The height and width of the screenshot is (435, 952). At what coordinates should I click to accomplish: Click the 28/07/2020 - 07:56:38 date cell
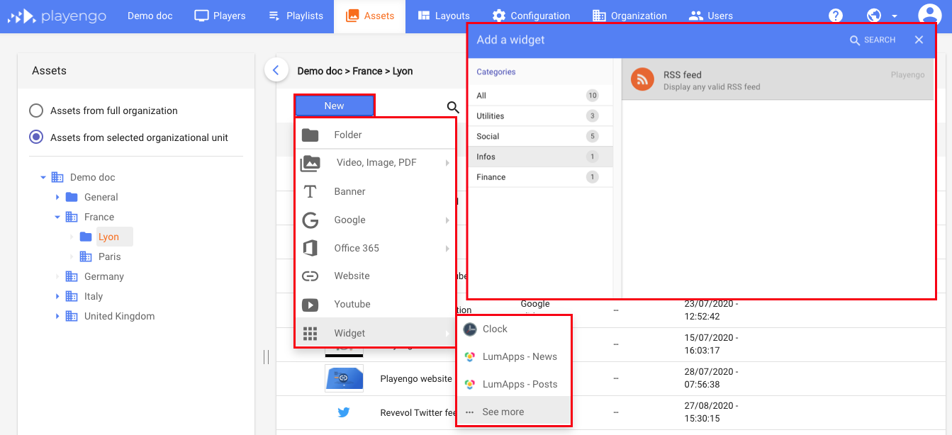click(711, 378)
